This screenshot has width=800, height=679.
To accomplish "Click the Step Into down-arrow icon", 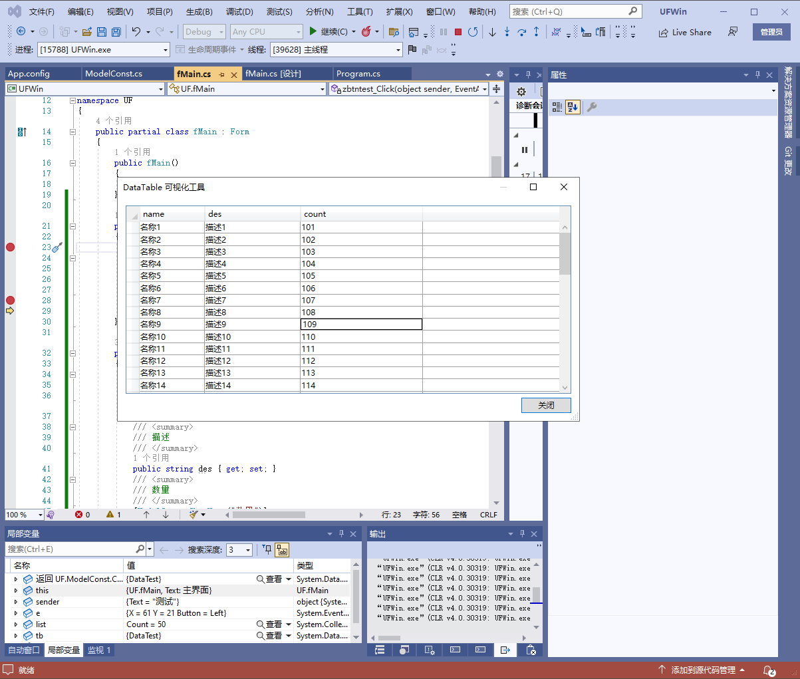I will tap(507, 32).
